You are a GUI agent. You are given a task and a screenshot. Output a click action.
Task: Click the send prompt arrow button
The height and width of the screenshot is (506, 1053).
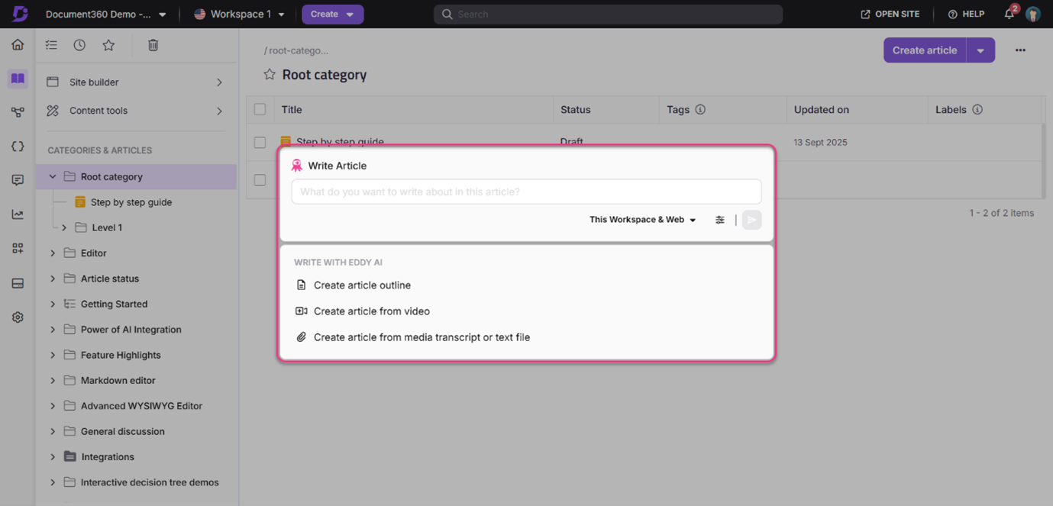coord(752,220)
